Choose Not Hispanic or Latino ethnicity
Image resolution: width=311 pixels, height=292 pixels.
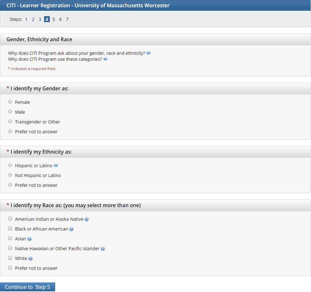[x=10, y=175]
